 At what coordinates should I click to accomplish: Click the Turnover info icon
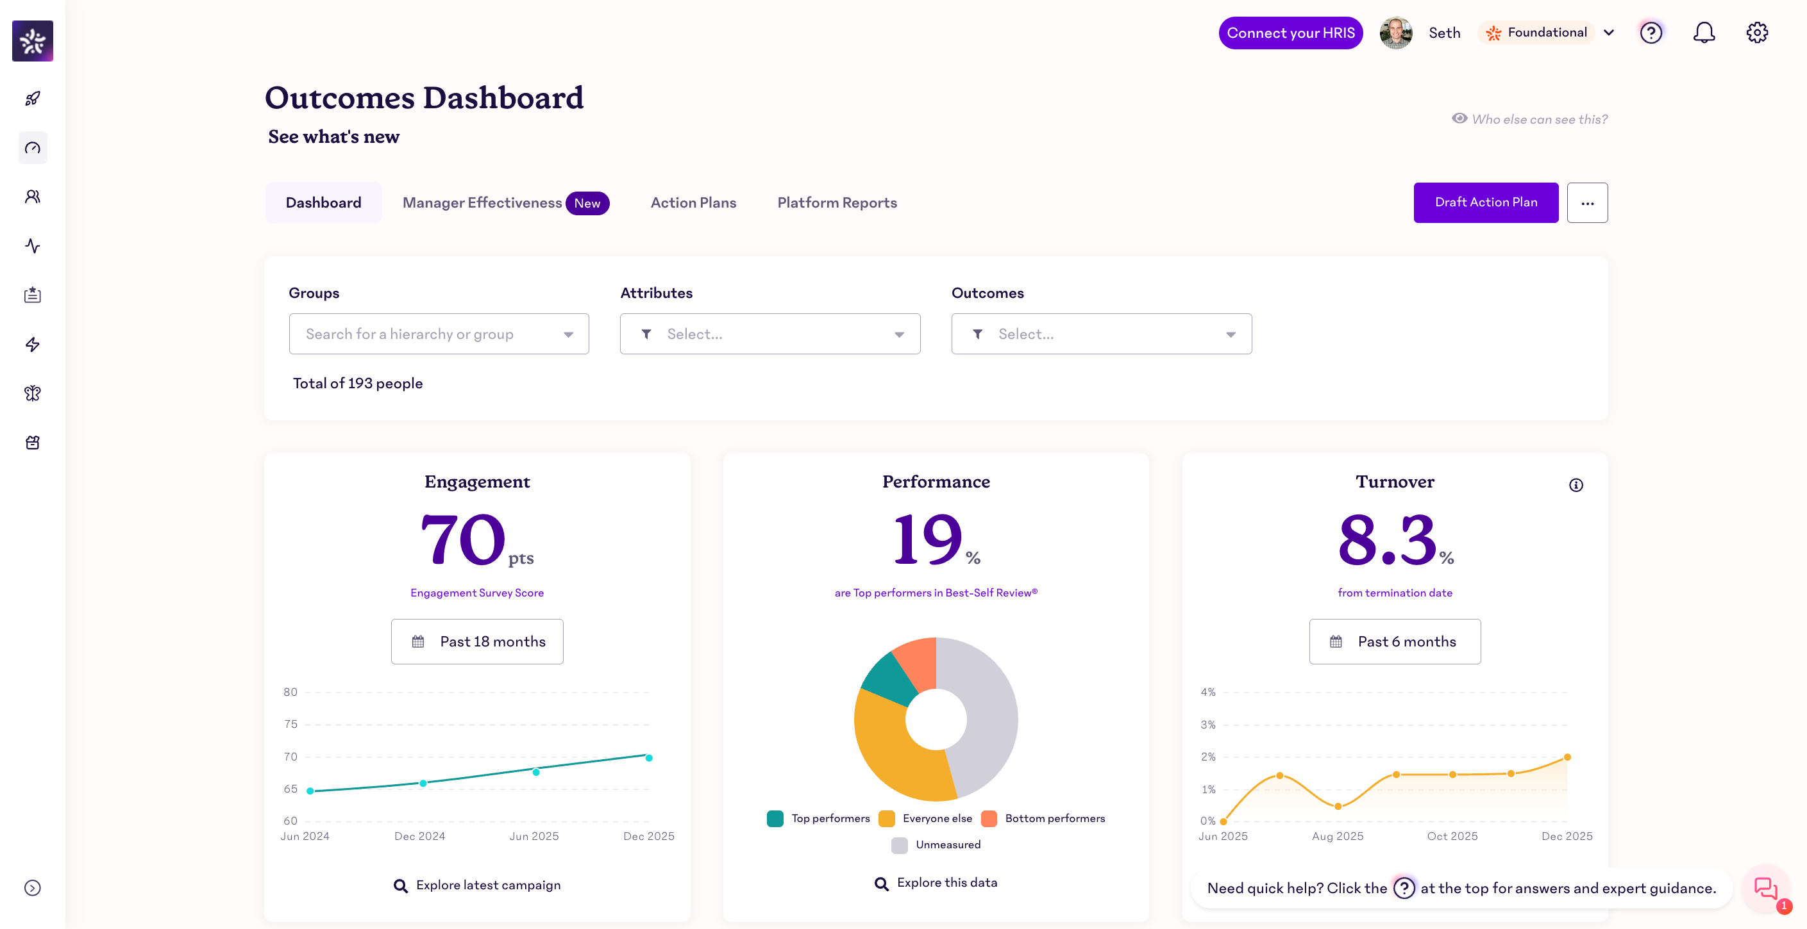pyautogui.click(x=1576, y=485)
